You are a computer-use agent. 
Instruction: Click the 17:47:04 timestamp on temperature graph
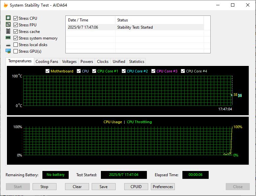click(225, 109)
